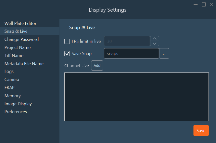Decrease FPS limit with down arrow
The image size is (216, 143).
coord(155,44)
